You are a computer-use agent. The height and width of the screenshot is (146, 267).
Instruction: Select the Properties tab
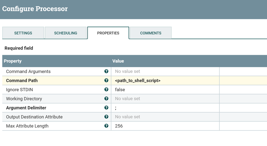point(108,33)
